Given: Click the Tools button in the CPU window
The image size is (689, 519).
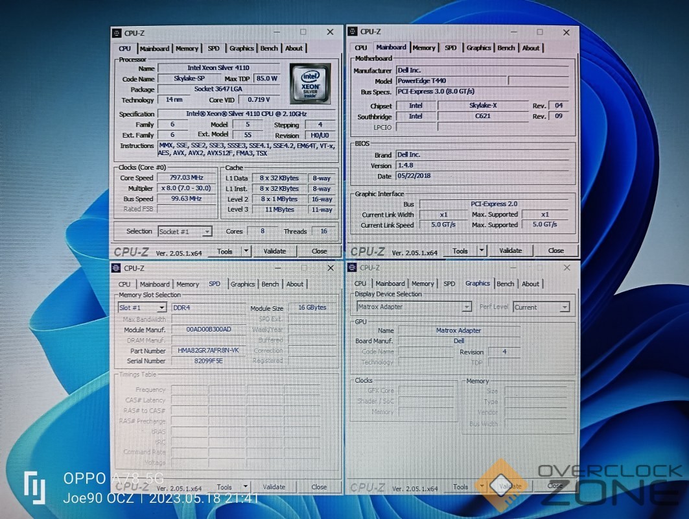Looking at the screenshot, I should [x=224, y=252].
